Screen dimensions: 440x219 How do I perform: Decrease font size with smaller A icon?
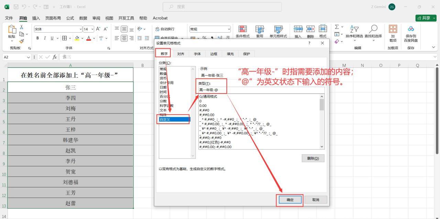coord(106,29)
